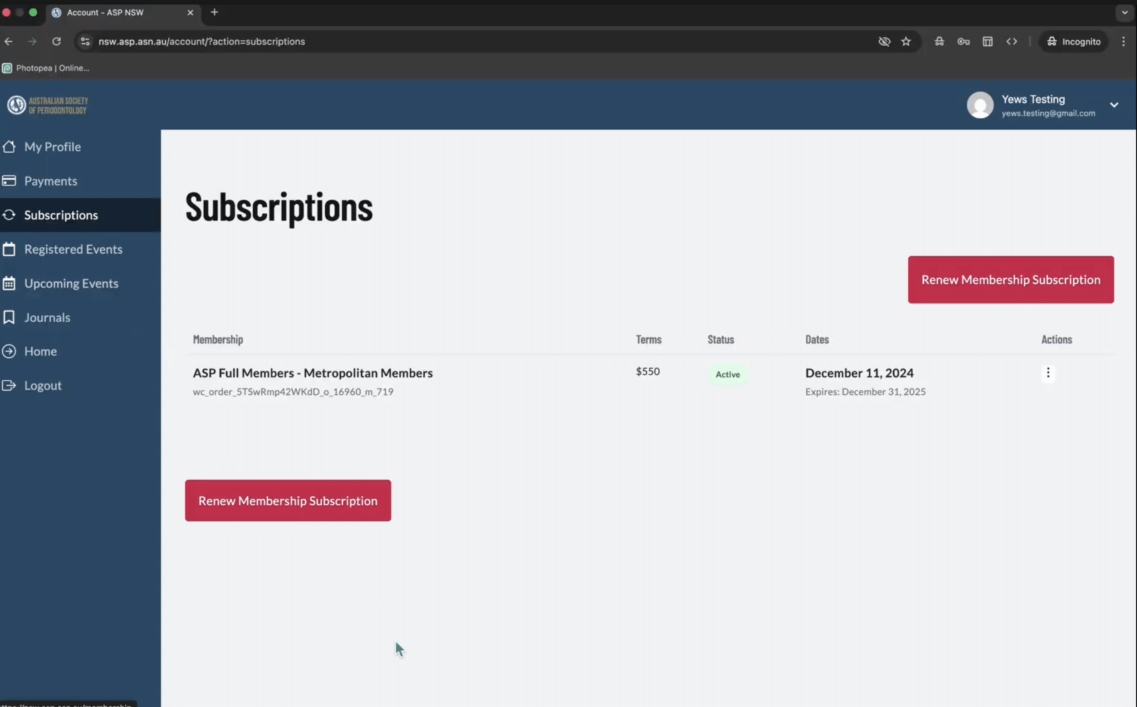Open the side panel layout icon

987,42
